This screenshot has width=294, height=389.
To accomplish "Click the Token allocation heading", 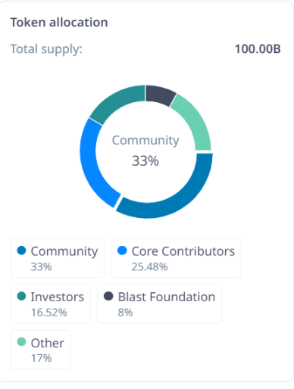I will [59, 22].
